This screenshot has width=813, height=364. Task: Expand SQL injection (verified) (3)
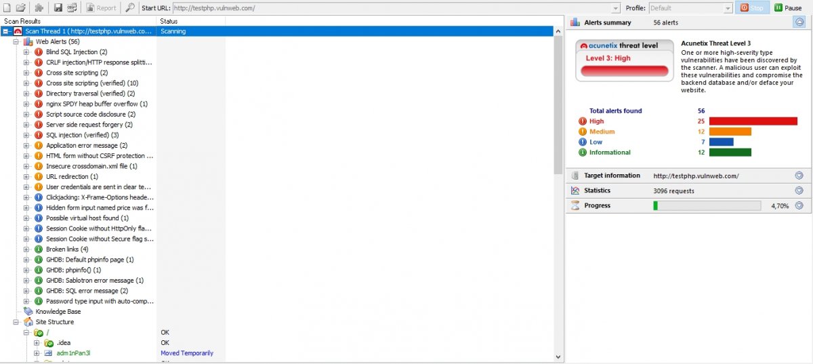tap(26, 135)
